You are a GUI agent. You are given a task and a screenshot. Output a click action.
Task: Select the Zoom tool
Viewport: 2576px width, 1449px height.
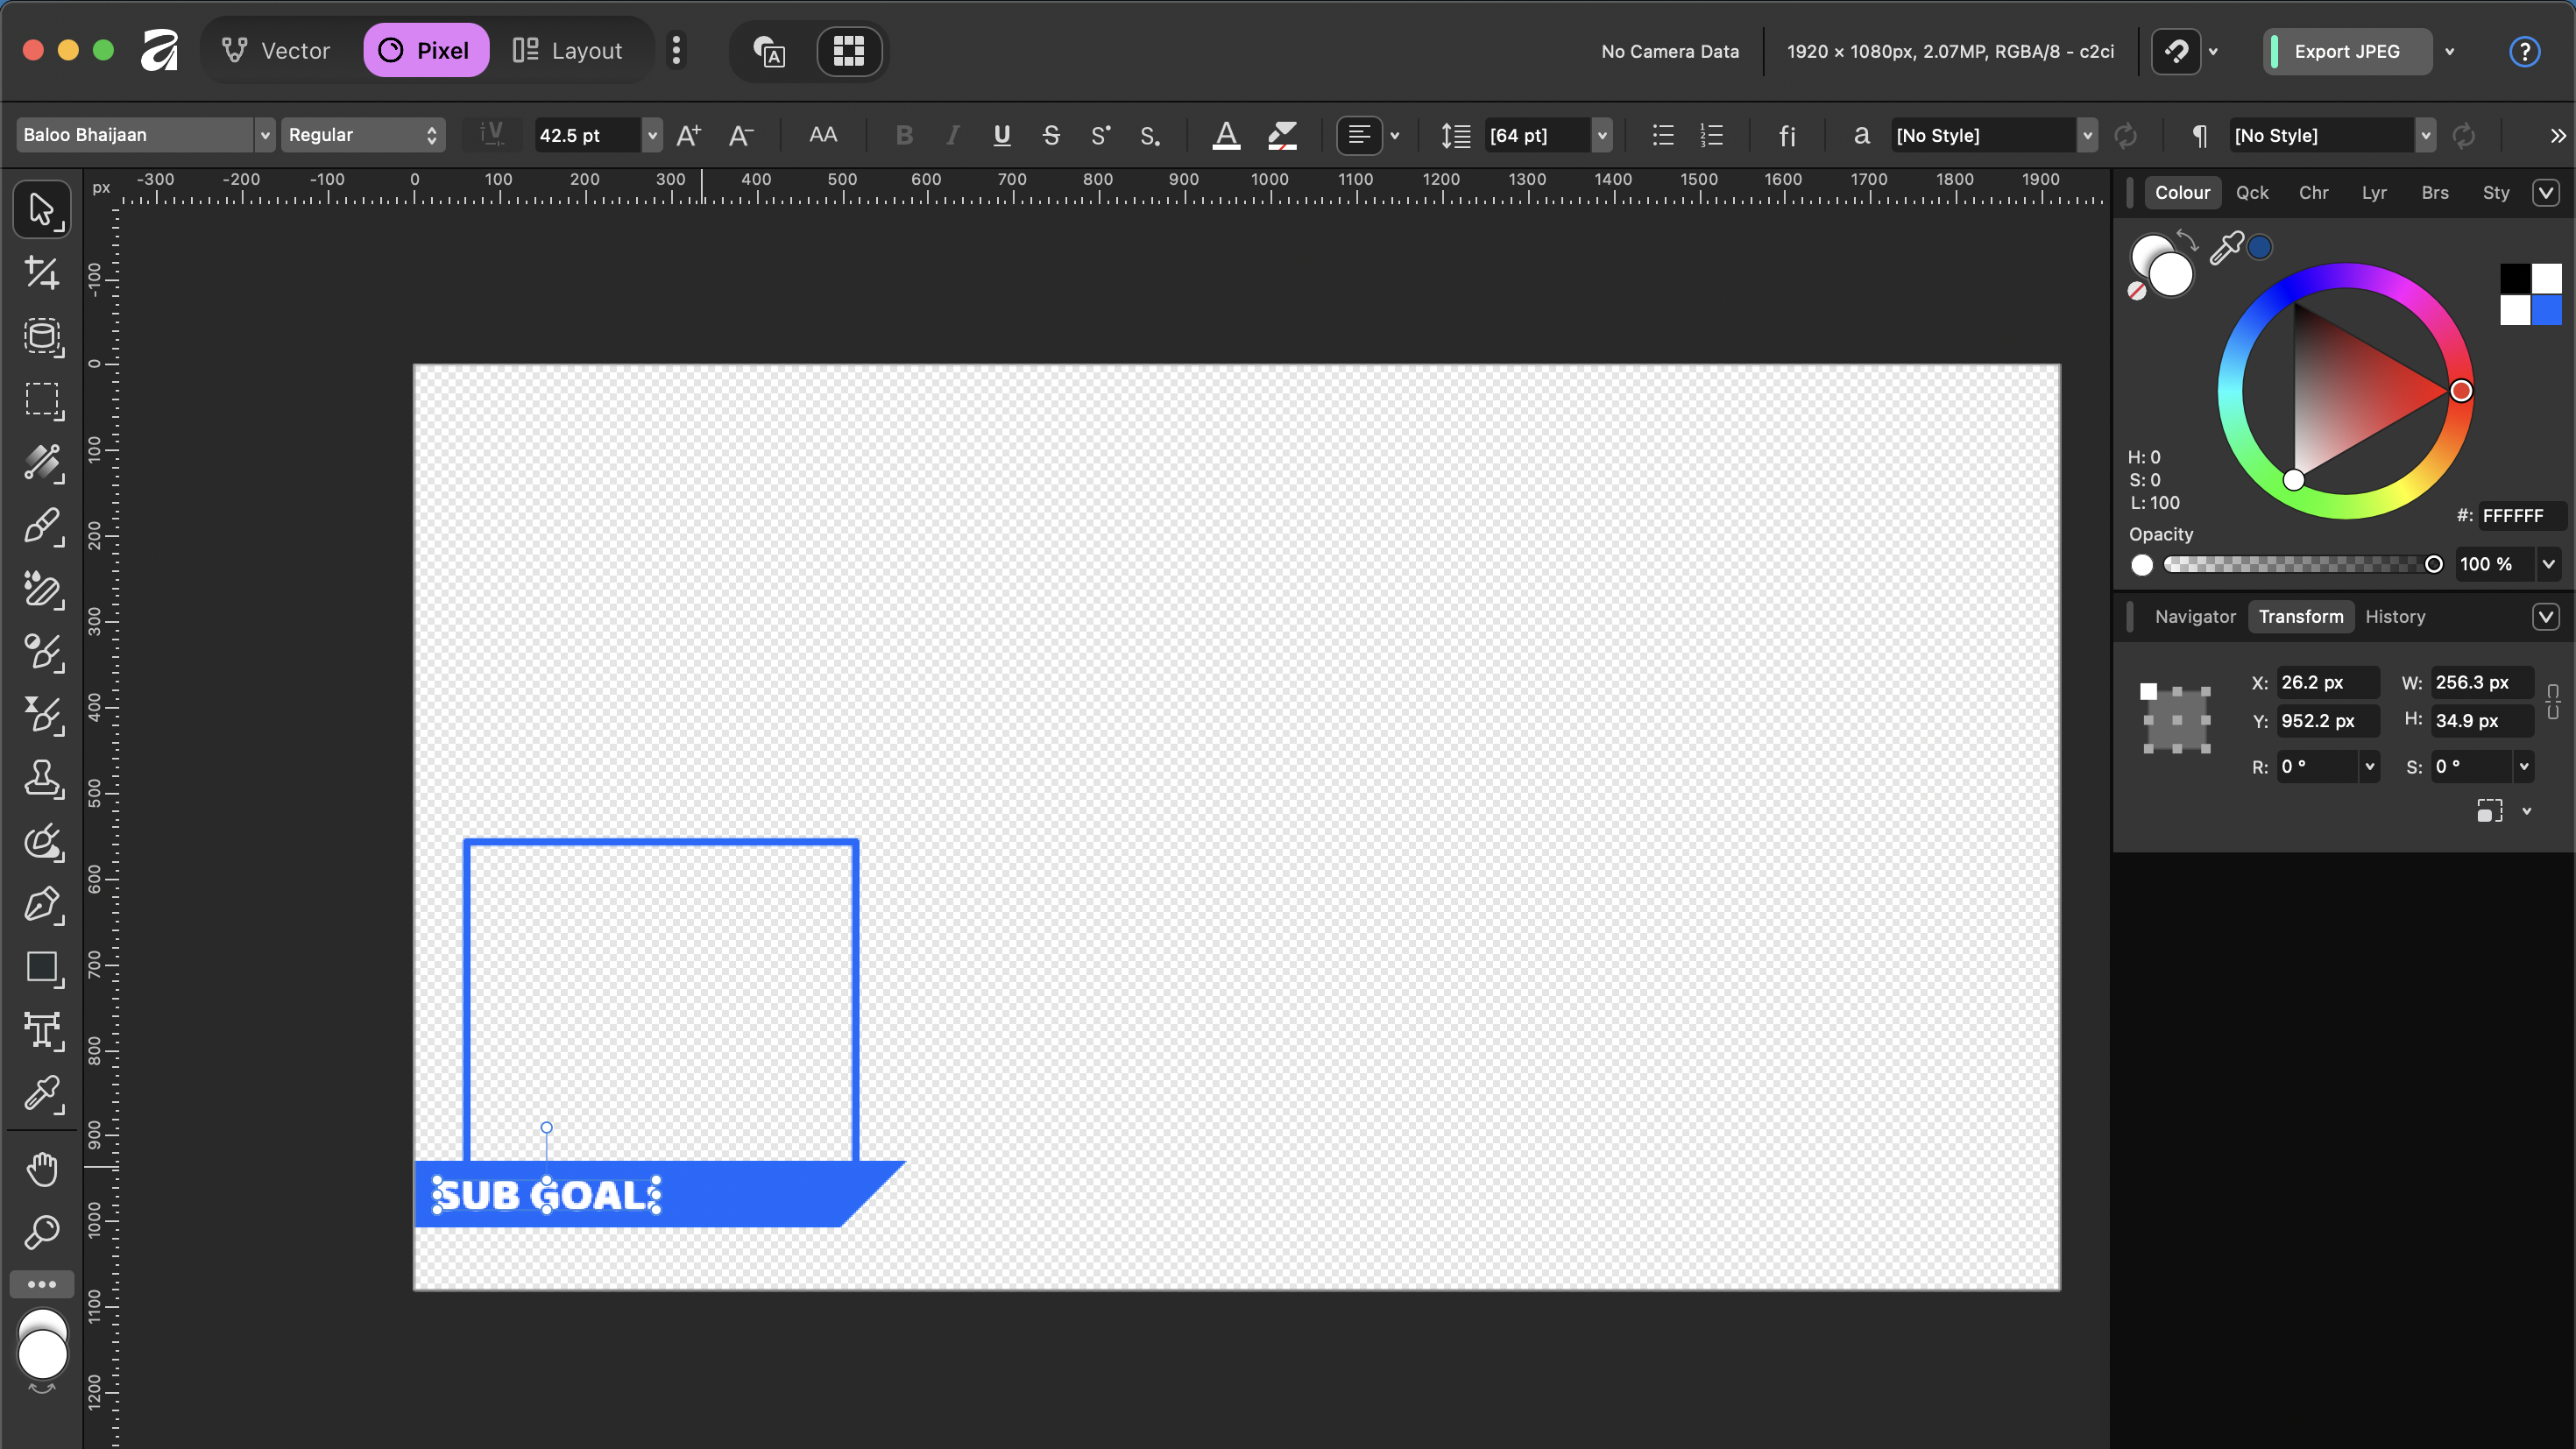pyautogui.click(x=42, y=1232)
